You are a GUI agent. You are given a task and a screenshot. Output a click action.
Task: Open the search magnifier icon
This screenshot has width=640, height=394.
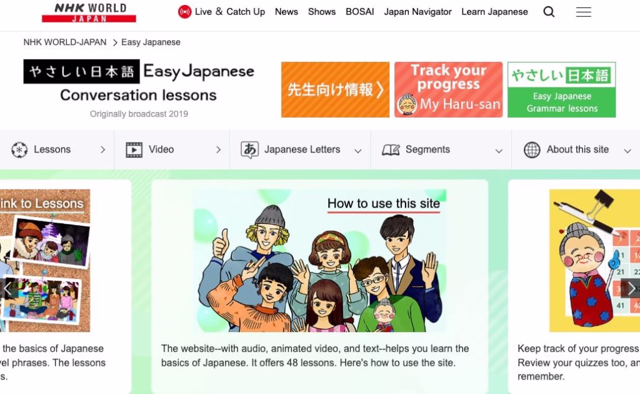tap(549, 12)
